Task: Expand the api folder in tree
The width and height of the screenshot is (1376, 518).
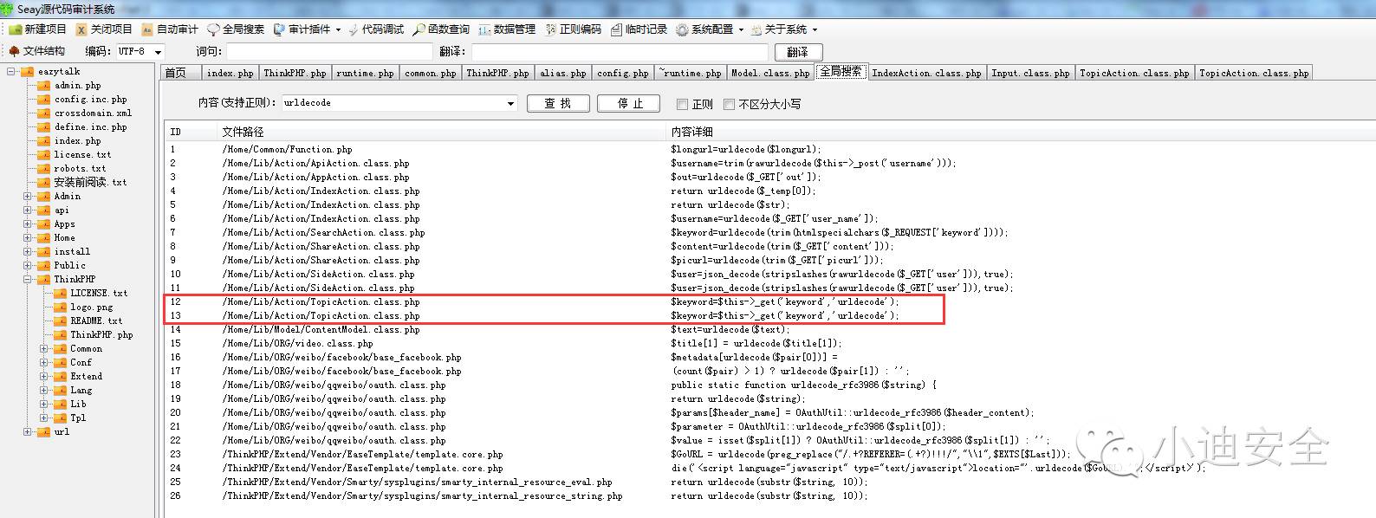Action: coord(27,210)
